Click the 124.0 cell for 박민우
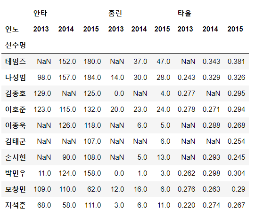 pos(67,173)
